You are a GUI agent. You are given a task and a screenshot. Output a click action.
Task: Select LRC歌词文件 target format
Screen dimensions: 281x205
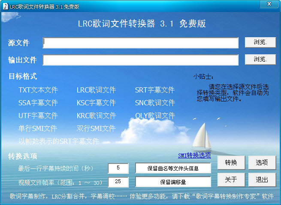click(96, 90)
